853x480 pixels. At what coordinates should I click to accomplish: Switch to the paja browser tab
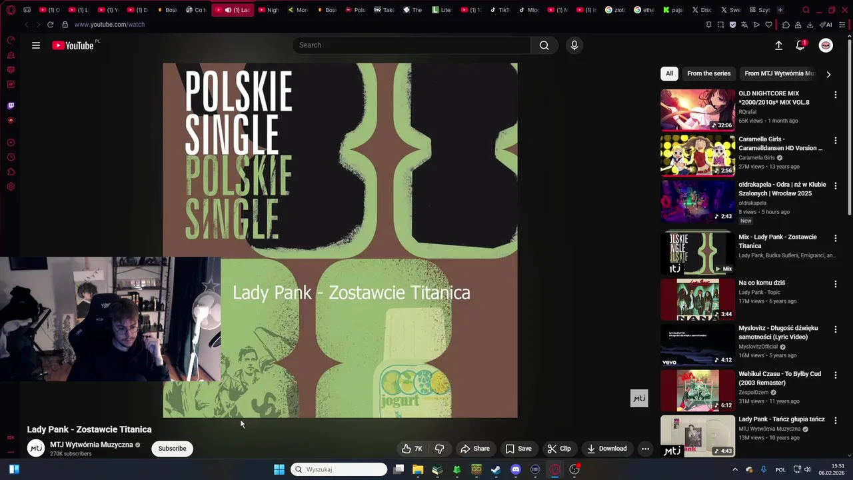[673, 10]
